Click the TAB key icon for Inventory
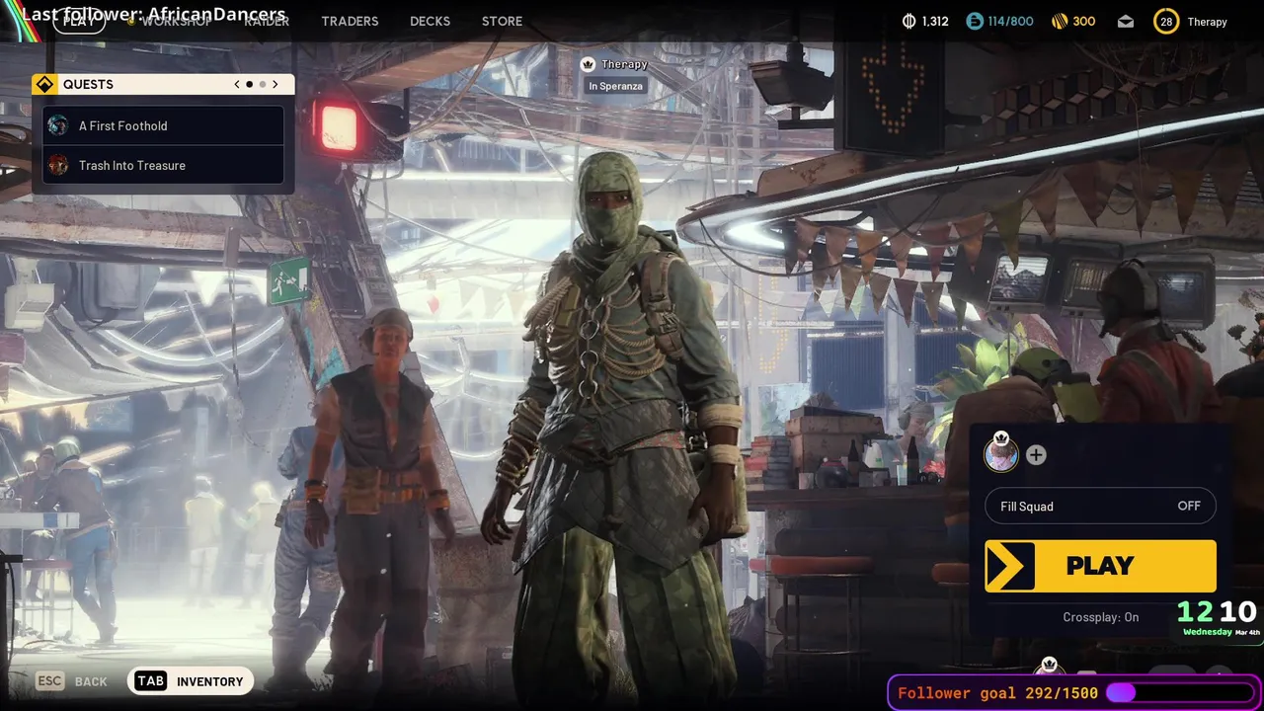 pyautogui.click(x=150, y=680)
